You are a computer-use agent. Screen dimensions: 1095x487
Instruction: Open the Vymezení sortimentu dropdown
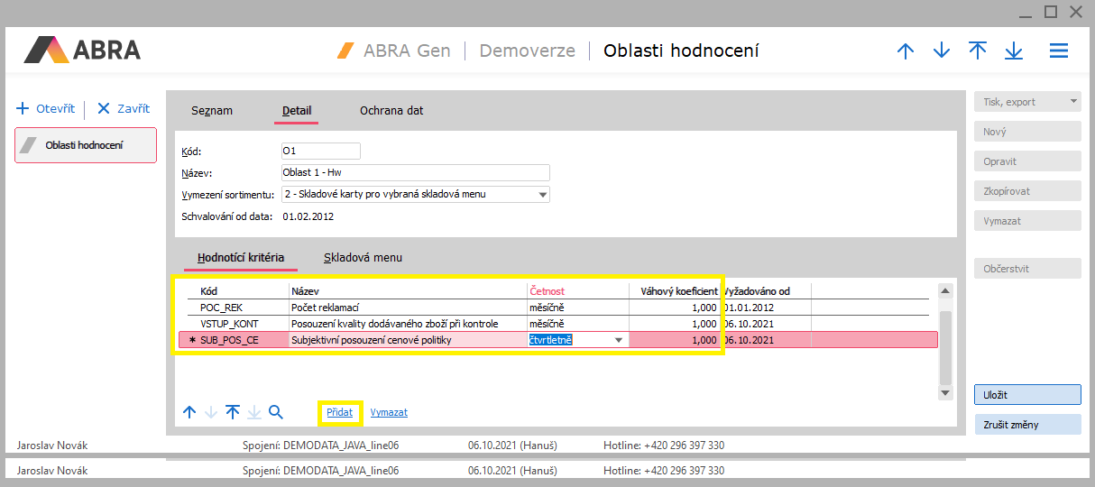[542, 194]
